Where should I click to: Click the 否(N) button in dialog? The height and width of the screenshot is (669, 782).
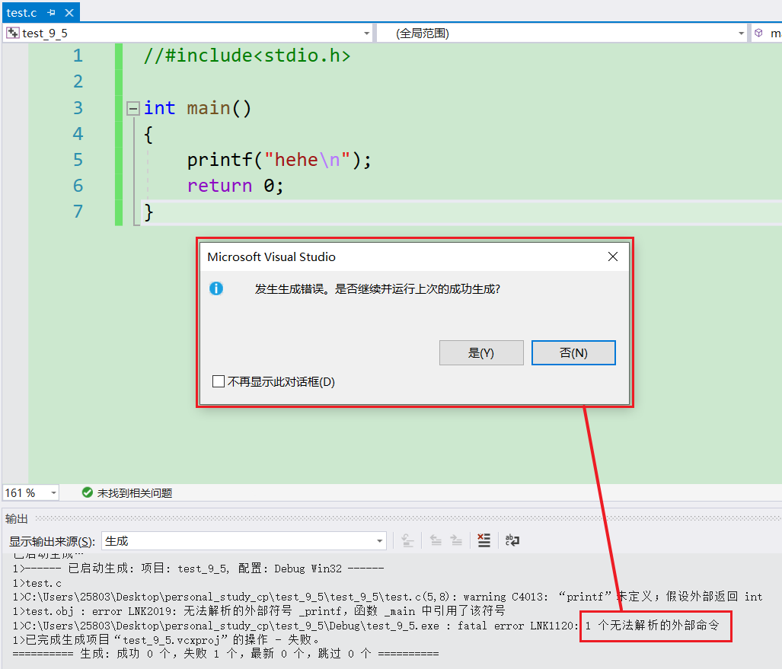[x=573, y=353]
